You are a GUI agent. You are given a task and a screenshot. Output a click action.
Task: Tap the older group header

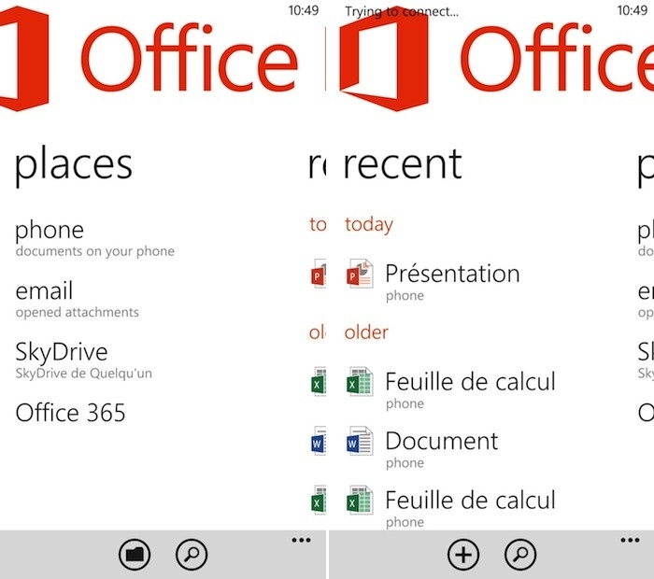coord(366,332)
